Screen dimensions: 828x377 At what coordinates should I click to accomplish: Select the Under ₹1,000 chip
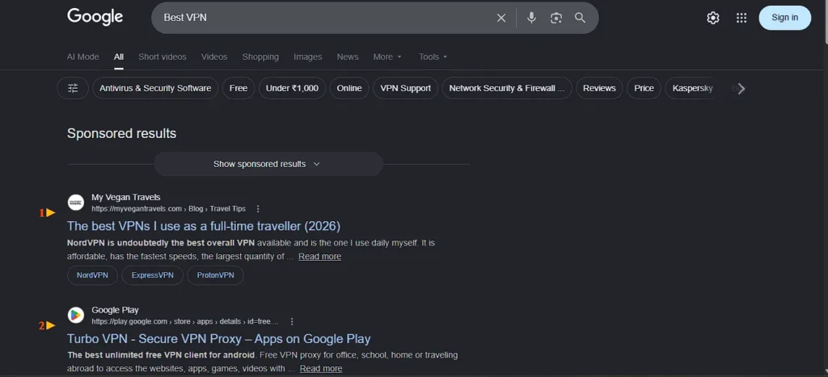[x=292, y=88]
